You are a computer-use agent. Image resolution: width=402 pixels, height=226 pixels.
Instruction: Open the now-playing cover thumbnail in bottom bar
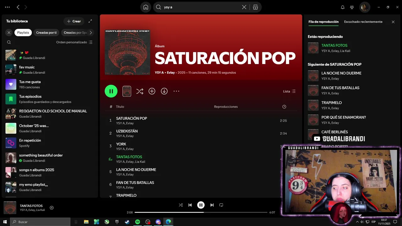click(x=10, y=207)
